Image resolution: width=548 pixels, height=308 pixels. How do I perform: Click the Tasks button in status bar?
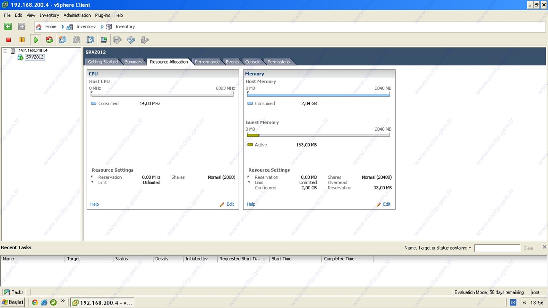13,292
